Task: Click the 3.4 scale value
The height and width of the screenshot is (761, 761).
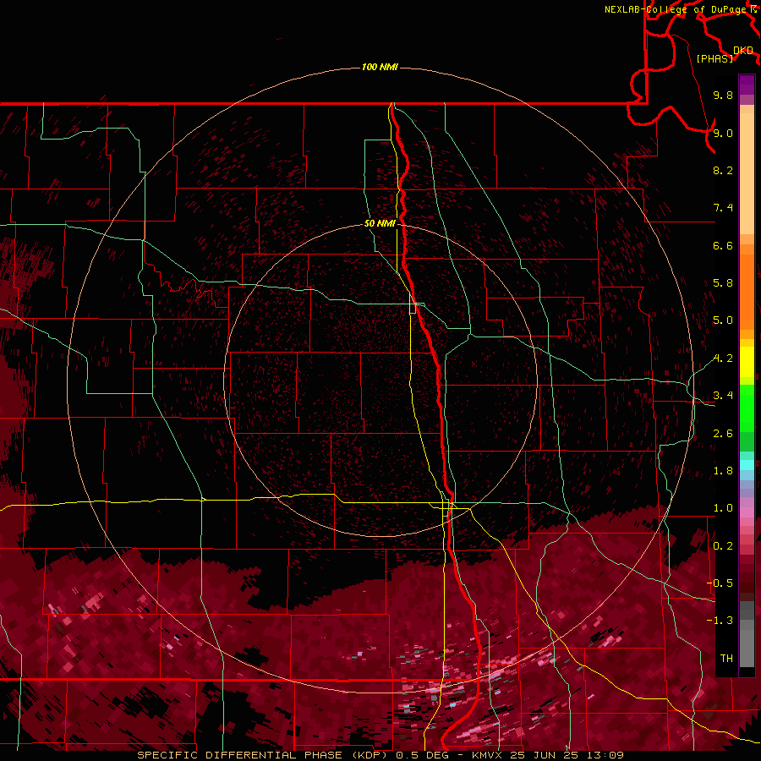Action: pyautogui.click(x=723, y=396)
